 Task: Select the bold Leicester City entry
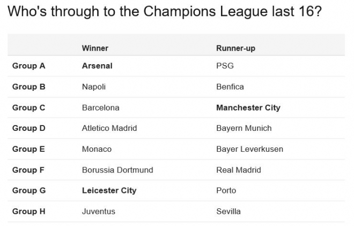109,190
